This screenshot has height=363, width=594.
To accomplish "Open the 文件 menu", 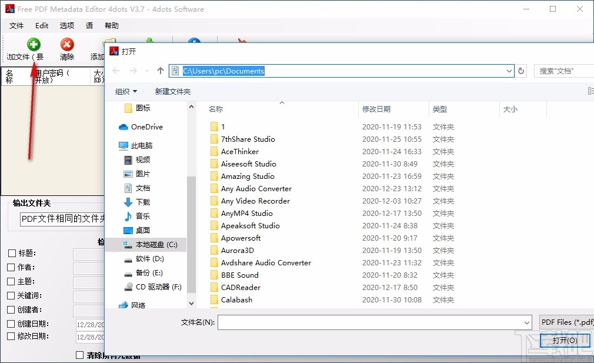I will click(16, 26).
